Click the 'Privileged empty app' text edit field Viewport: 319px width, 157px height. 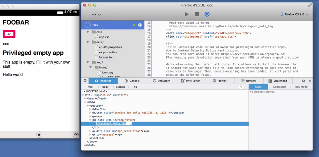coord(114,124)
